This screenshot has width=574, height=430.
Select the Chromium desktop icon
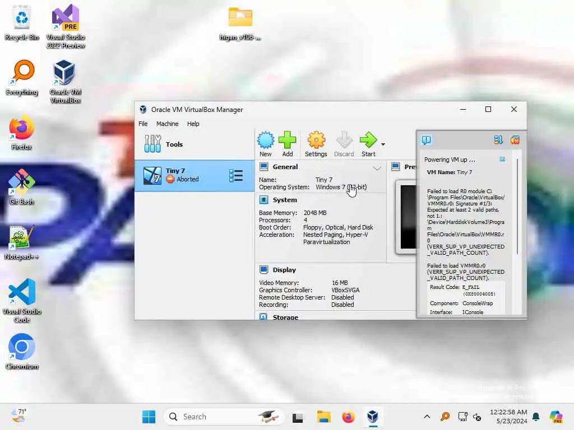(x=22, y=352)
